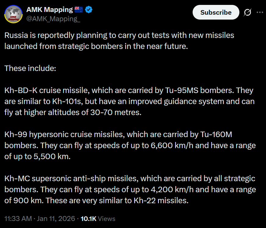Click the 'These include:' line
The width and height of the screenshot is (266, 228).
tap(30, 68)
